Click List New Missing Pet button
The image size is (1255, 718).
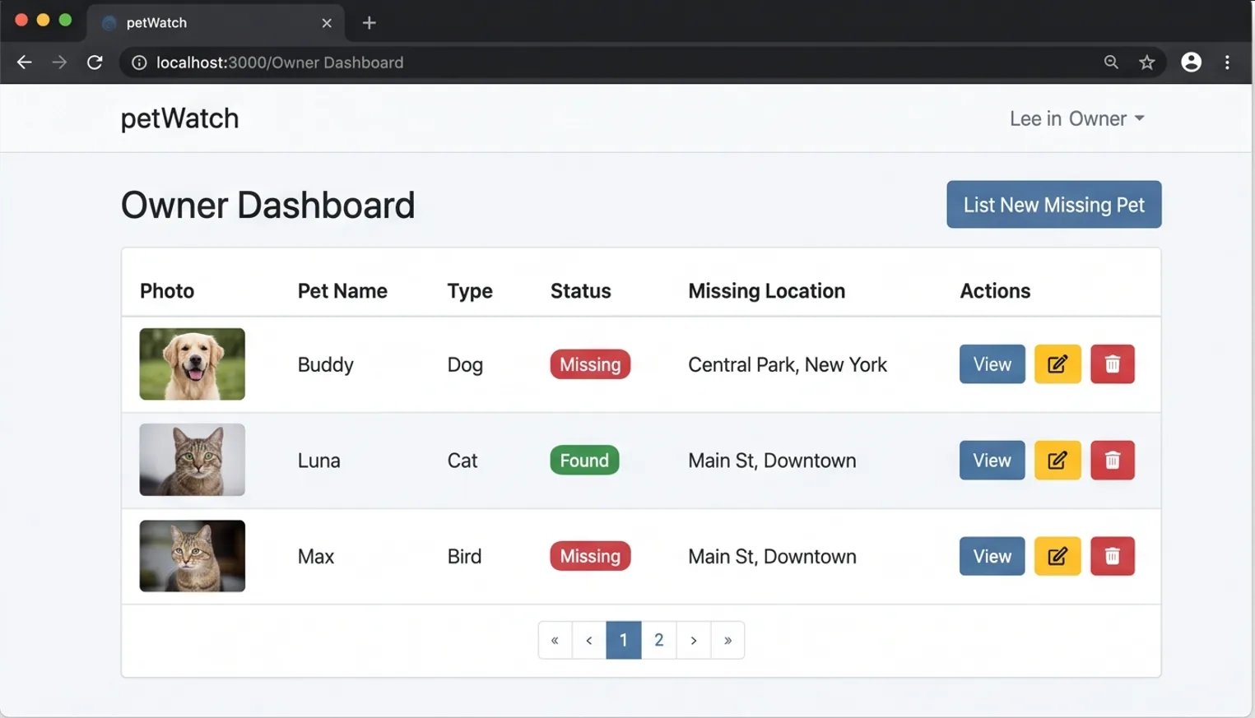point(1053,205)
